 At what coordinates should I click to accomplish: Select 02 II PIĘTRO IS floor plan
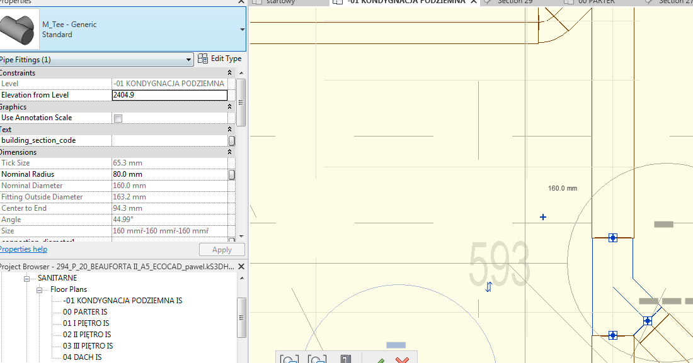coord(87,335)
